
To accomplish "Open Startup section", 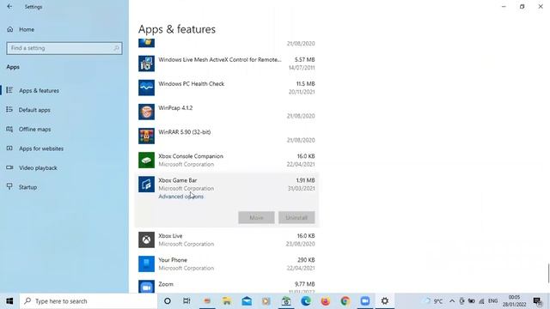I will point(27,187).
